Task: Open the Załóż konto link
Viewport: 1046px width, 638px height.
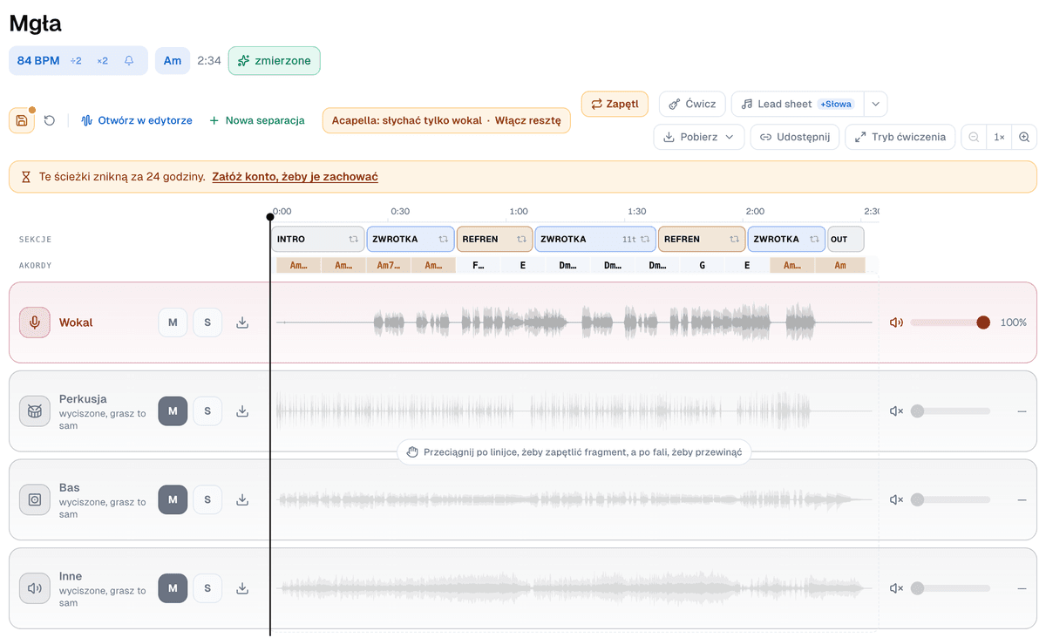Action: 295,176
